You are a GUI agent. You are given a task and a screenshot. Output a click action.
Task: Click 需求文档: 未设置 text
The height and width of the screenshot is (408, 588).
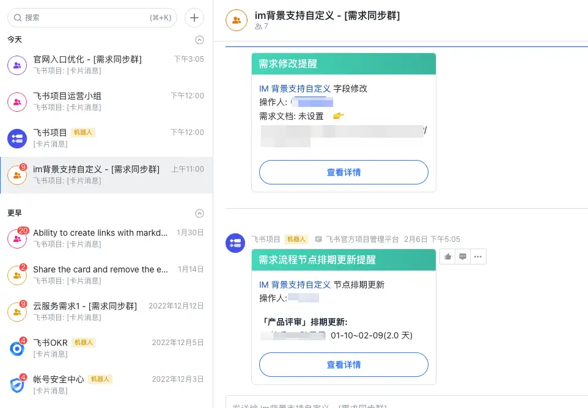pos(292,117)
